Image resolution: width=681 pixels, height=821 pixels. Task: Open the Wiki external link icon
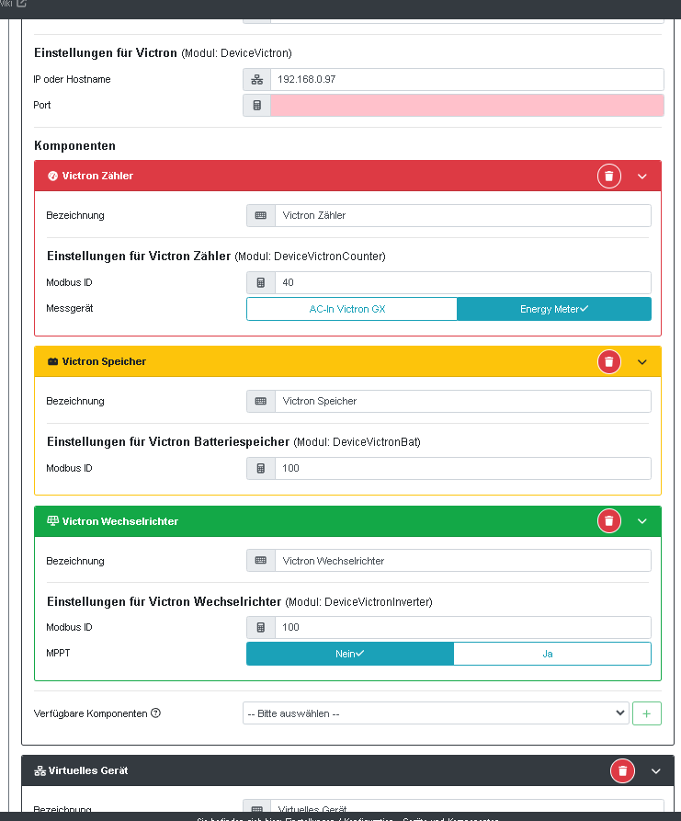[x=21, y=3]
